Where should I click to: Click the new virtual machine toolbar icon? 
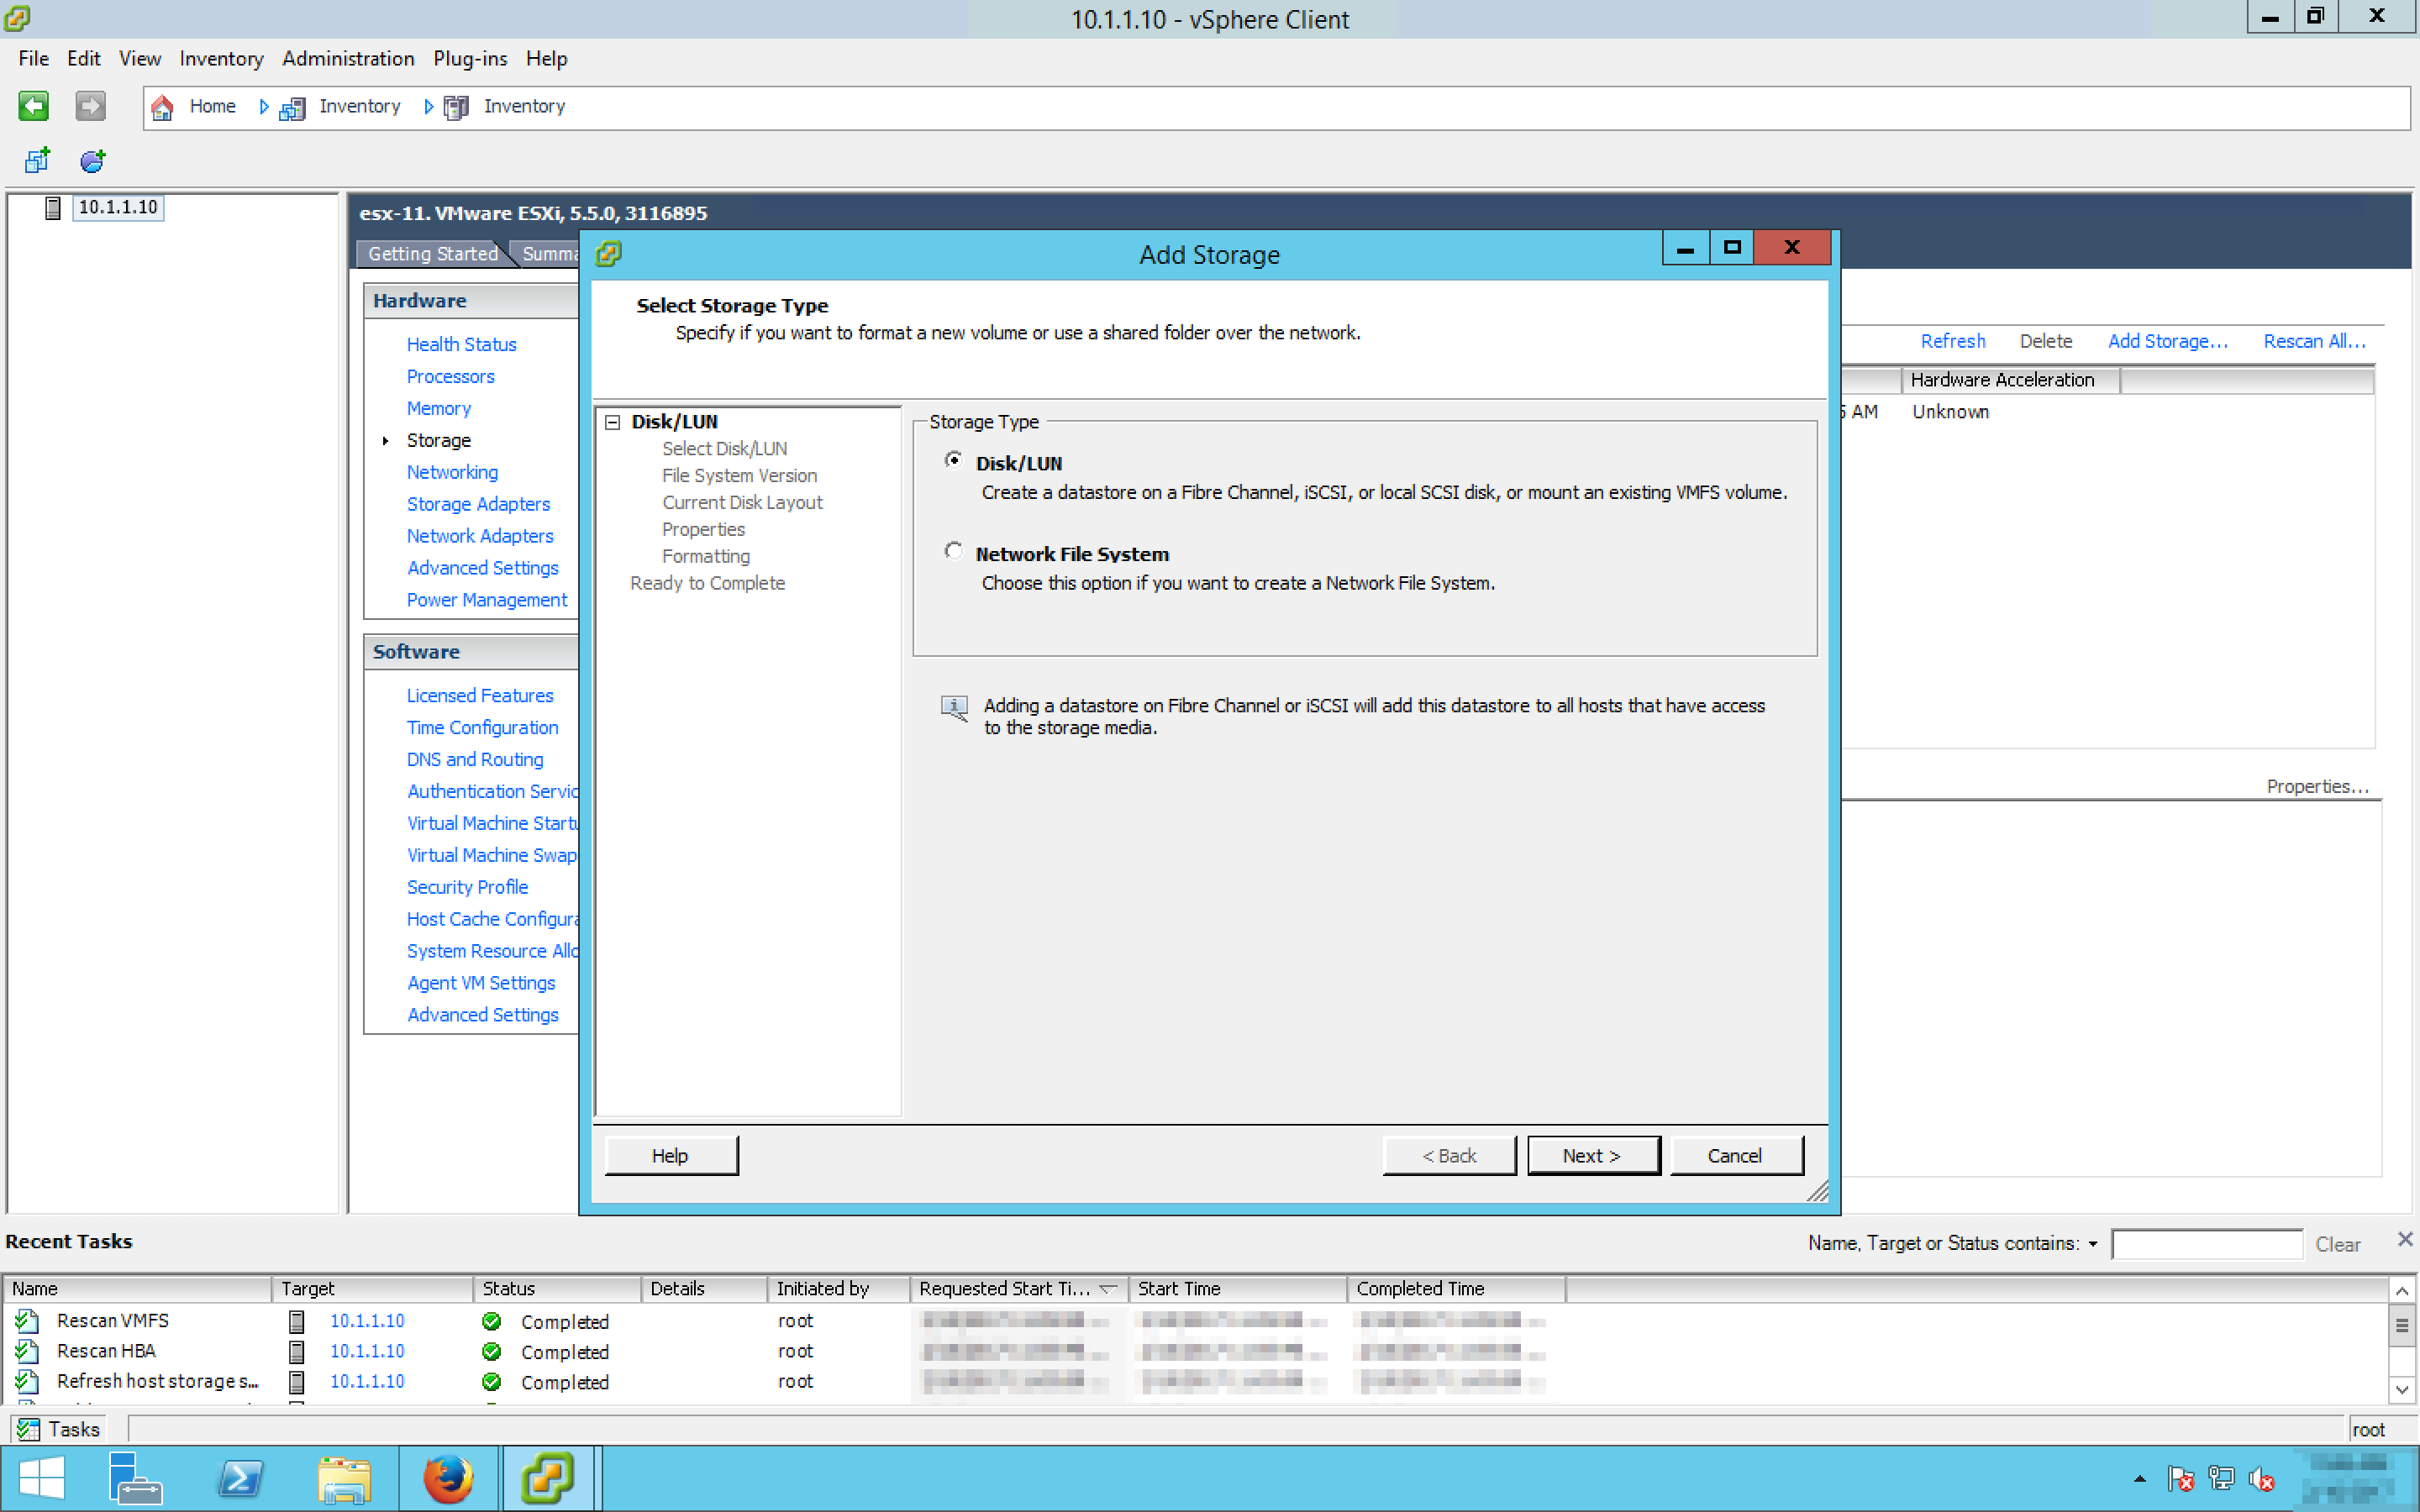coord(37,160)
